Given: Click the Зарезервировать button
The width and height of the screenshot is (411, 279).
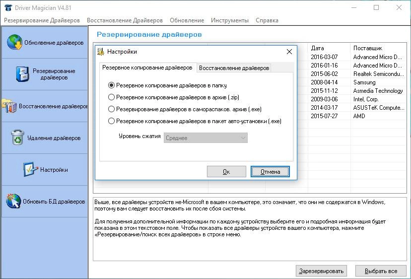Looking at the screenshot, I should pyautogui.click(x=321, y=271).
